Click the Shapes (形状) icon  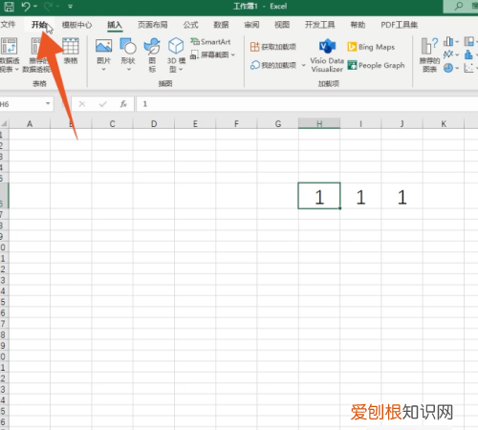pyautogui.click(x=128, y=46)
